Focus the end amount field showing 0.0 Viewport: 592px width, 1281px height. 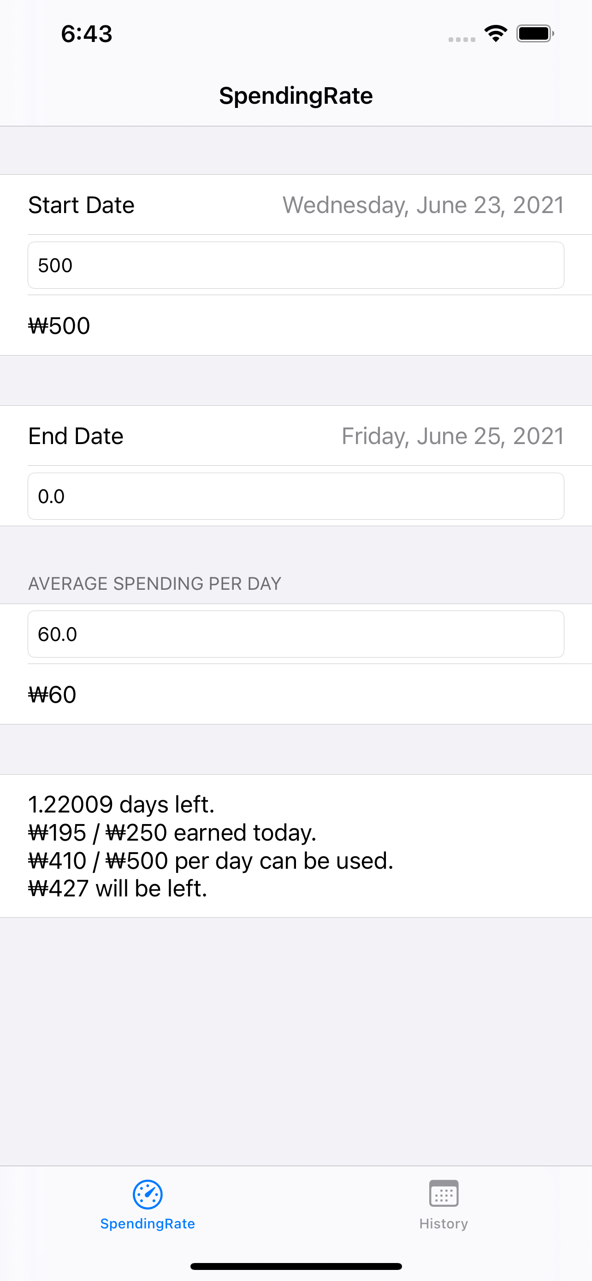(296, 496)
